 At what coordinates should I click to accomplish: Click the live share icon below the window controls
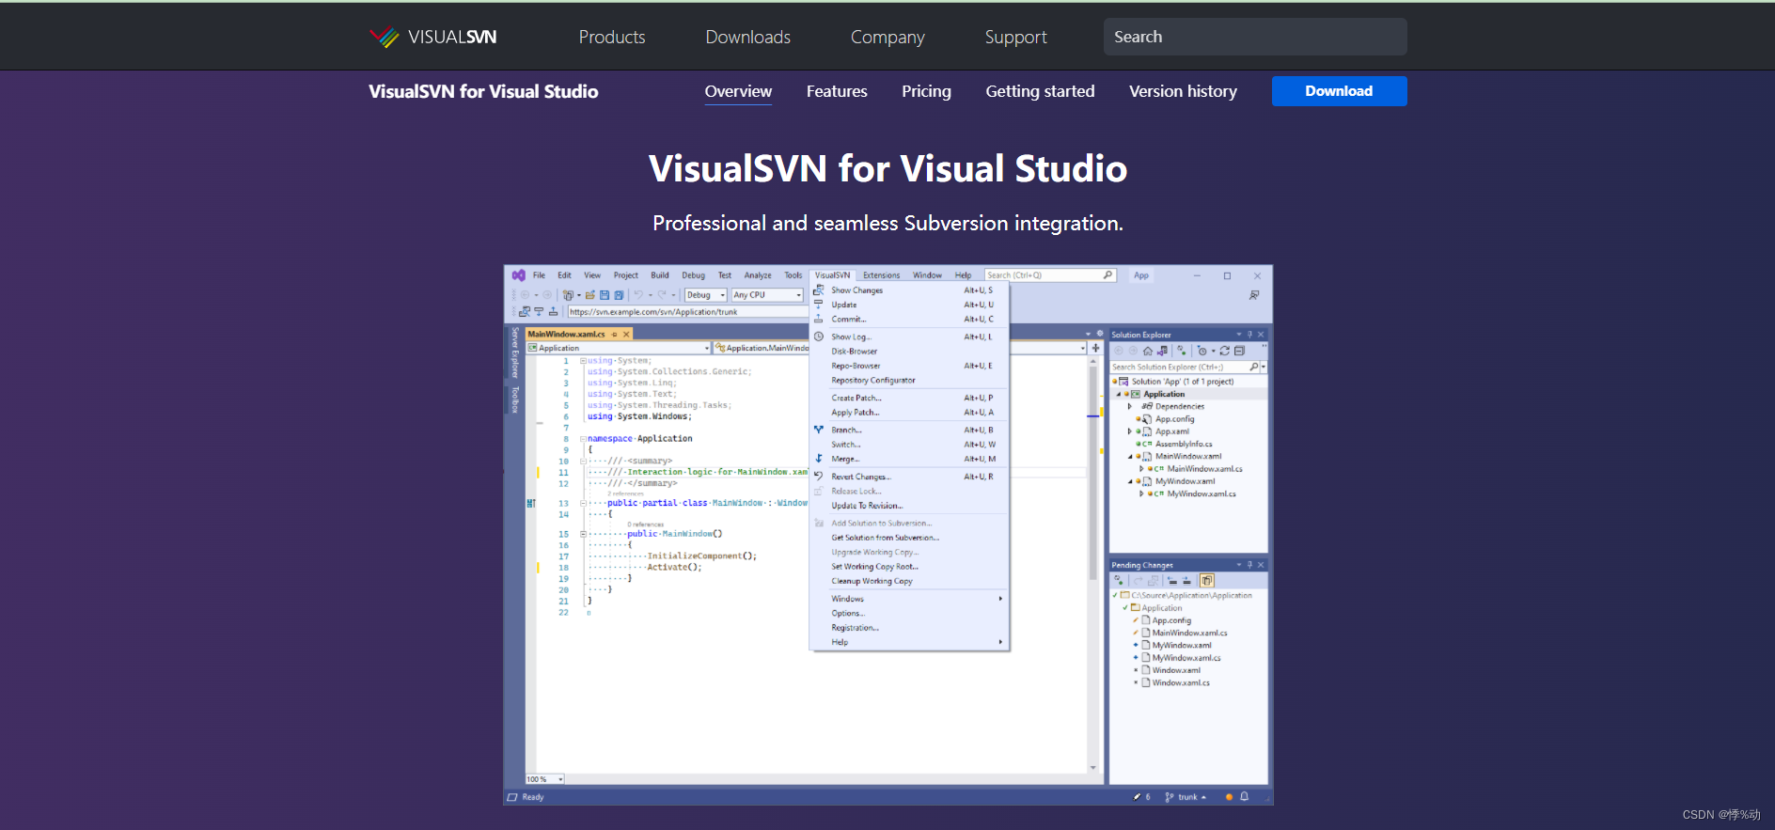coord(1254,295)
